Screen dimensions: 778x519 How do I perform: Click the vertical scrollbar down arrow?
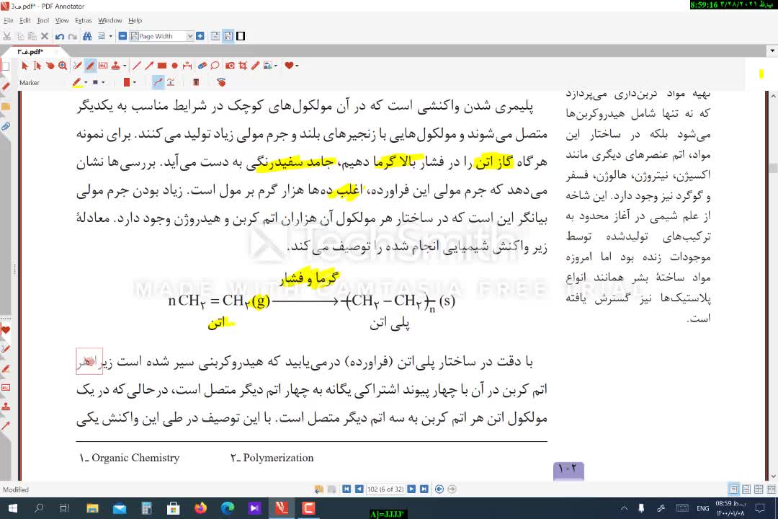[x=773, y=476]
